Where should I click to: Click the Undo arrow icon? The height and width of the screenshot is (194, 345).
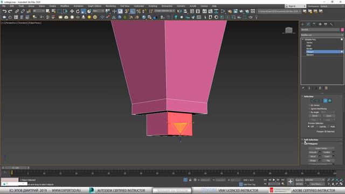click(4, 11)
